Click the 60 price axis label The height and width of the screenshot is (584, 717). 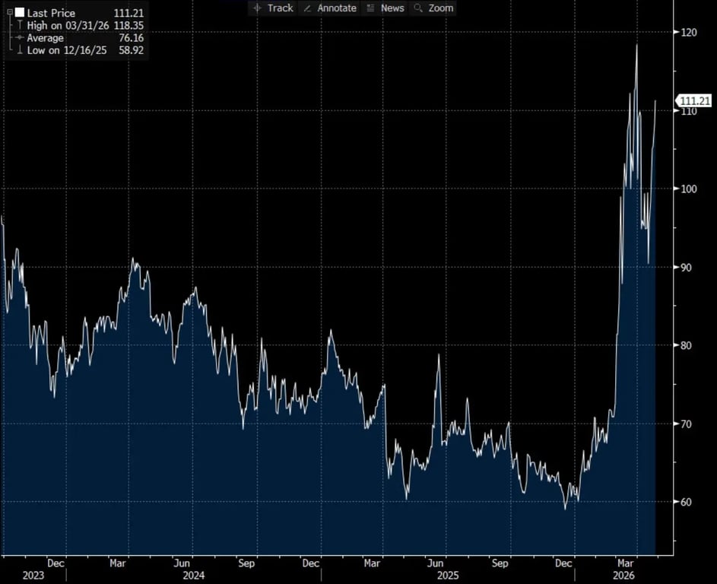688,502
